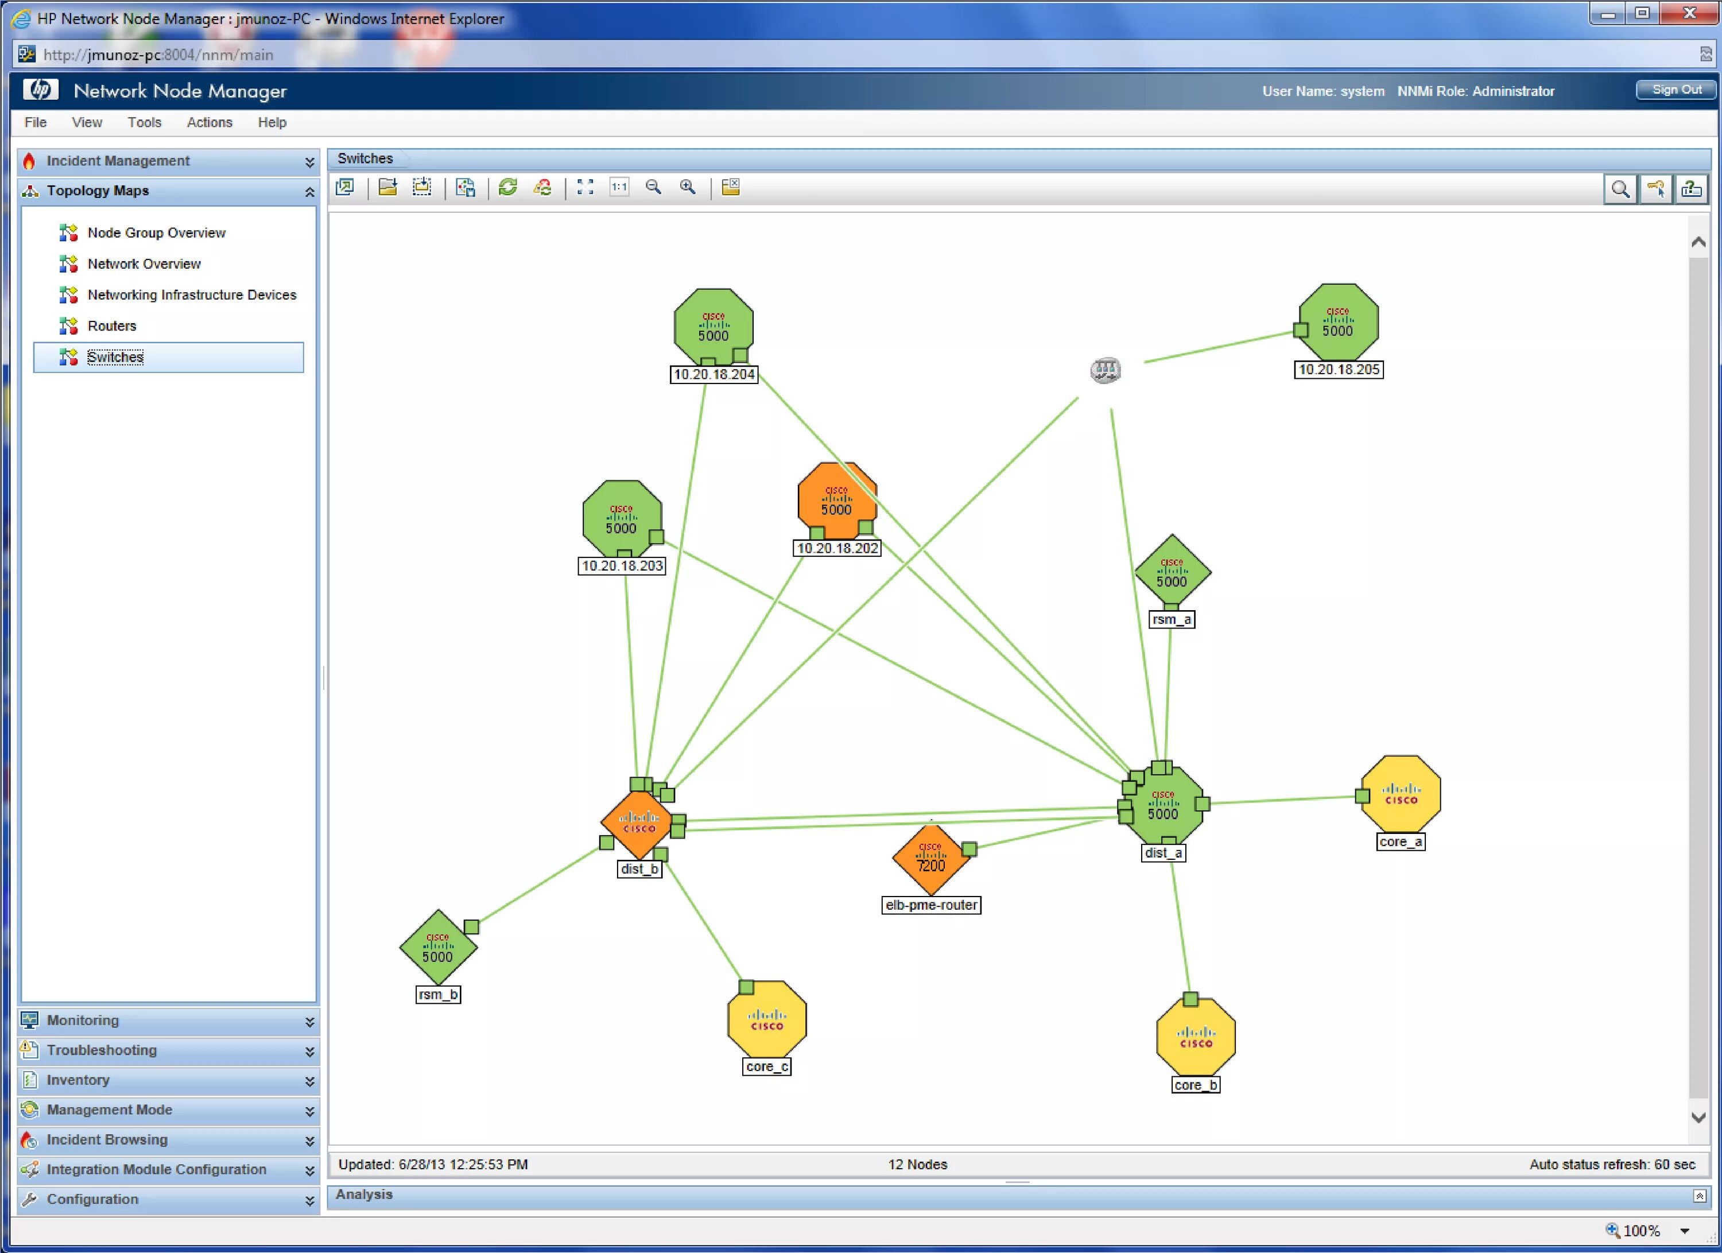Click the Fit Content toolbar icon
Screen dimensions: 1722x1253
coord(585,188)
